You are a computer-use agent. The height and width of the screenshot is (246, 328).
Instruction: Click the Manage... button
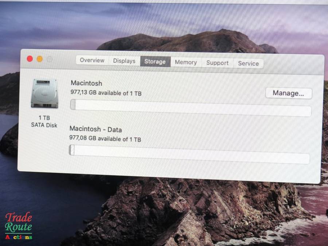pos(288,93)
